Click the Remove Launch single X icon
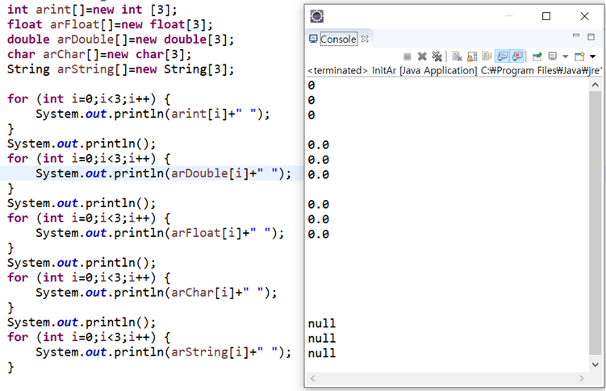This screenshot has width=606, height=391. pos(422,56)
